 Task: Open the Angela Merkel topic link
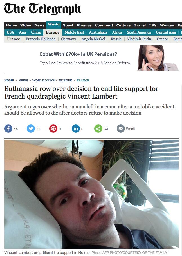pos(93,39)
